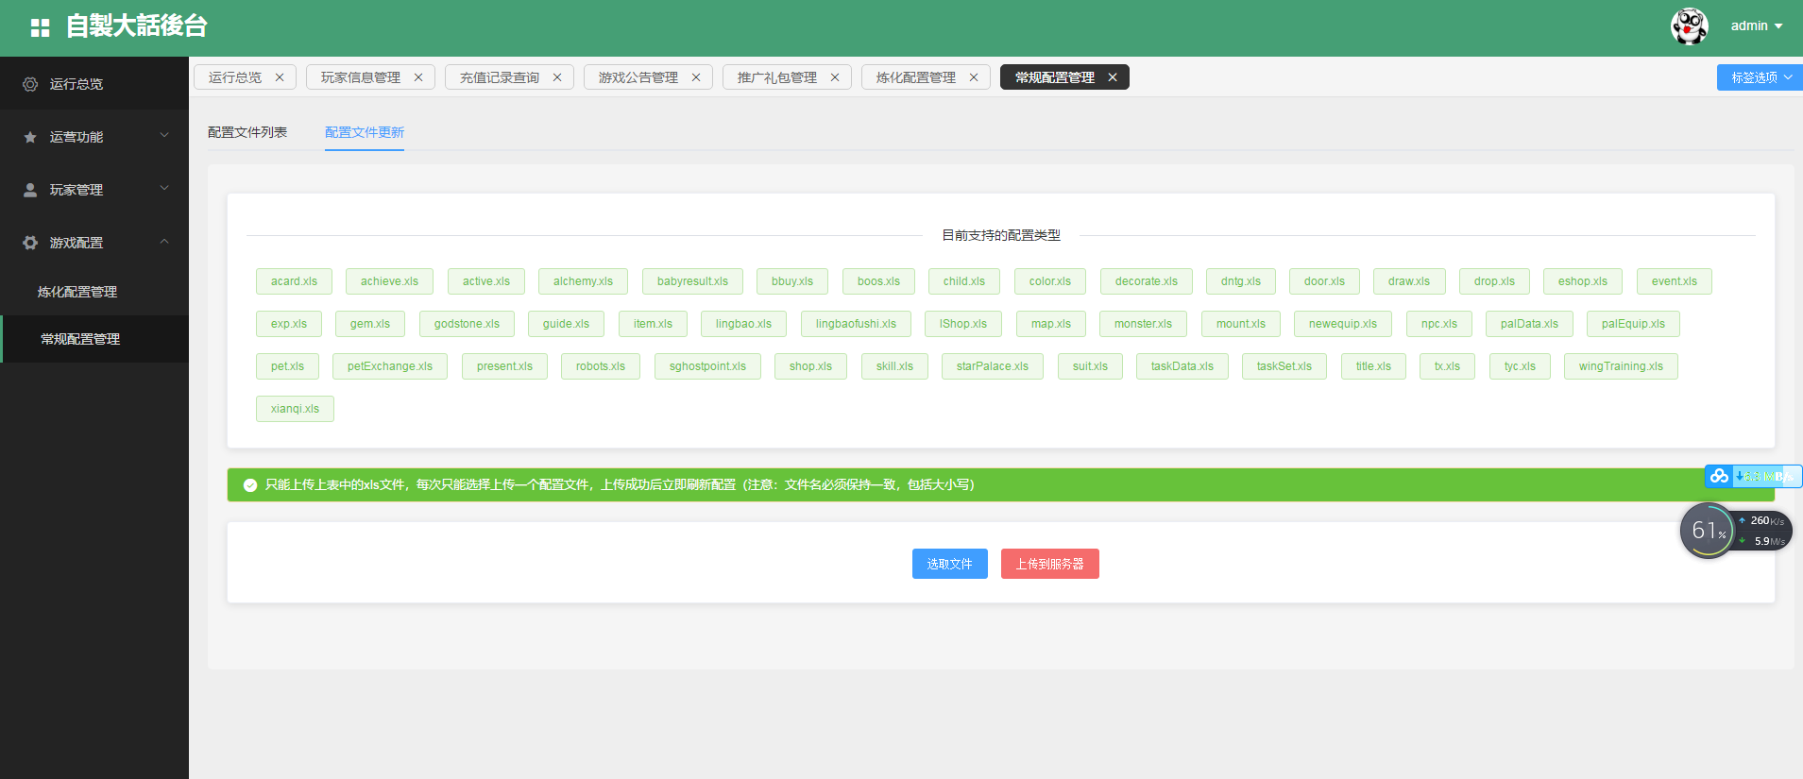Click the monster.xls config tag
The width and height of the screenshot is (1803, 779).
point(1143,324)
